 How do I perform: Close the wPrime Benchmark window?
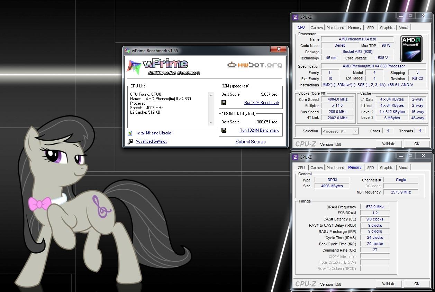point(278,49)
